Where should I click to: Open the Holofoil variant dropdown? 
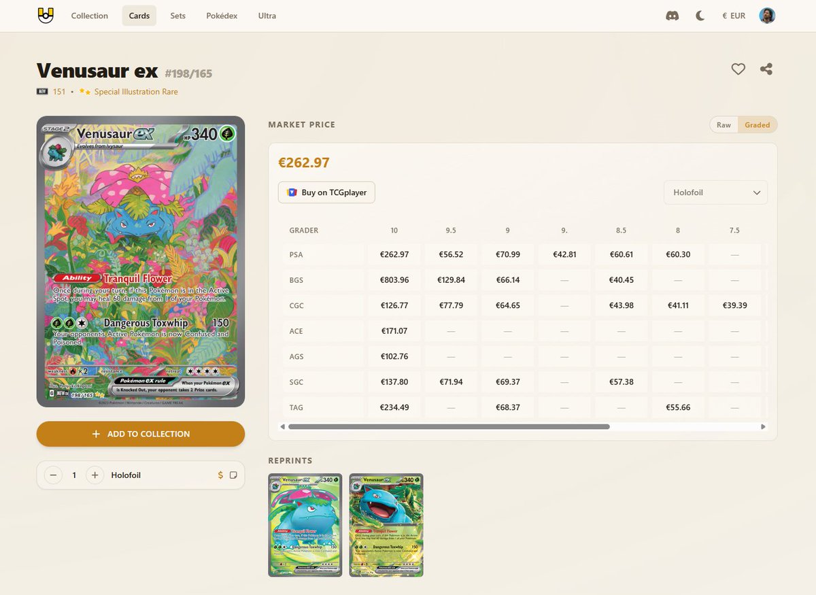pos(715,192)
